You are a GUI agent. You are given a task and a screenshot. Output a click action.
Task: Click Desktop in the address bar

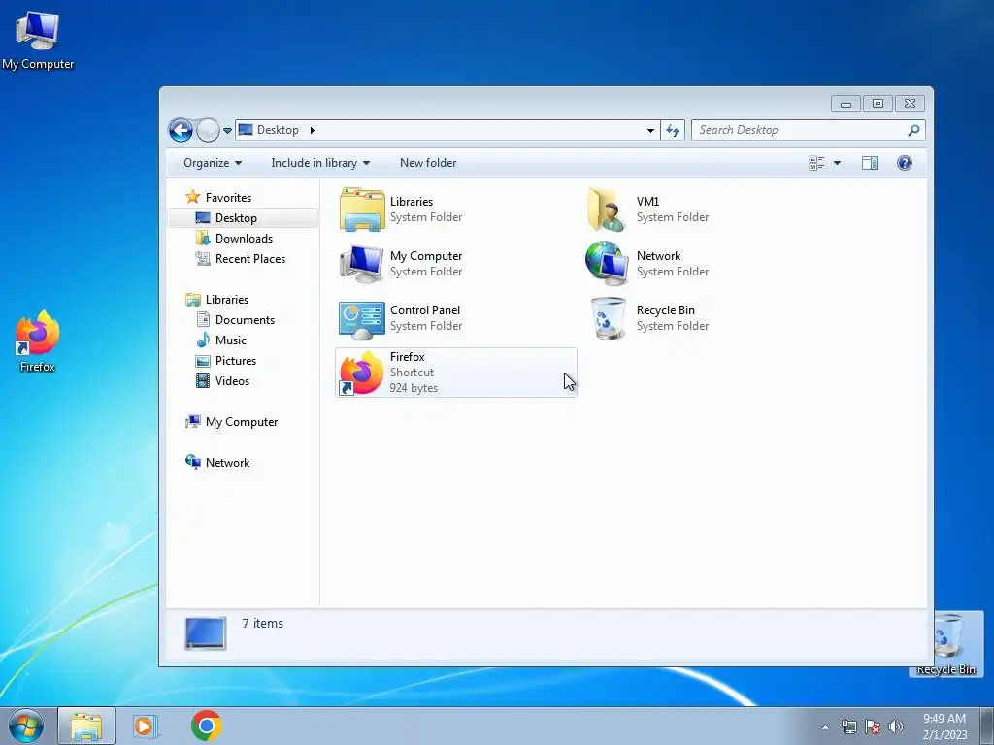278,130
